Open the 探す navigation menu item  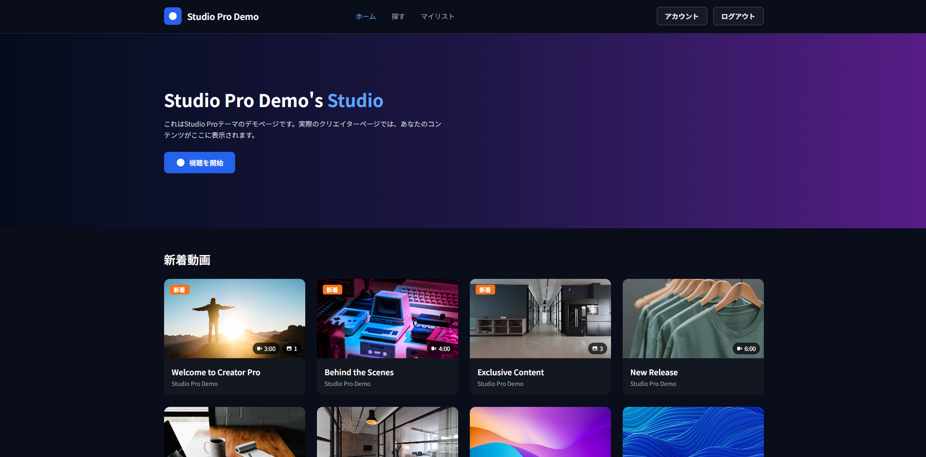398,16
